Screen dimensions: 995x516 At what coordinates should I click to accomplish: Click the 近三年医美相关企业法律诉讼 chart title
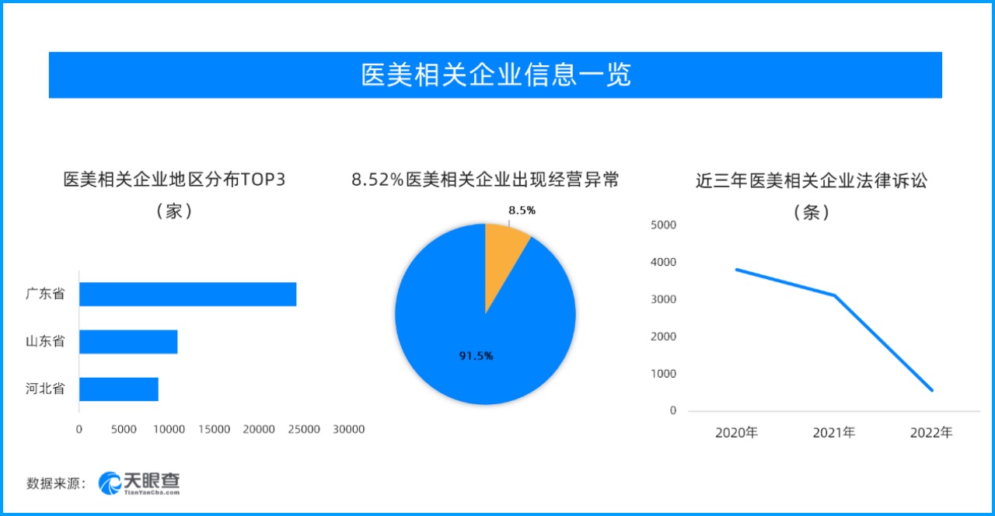pyautogui.click(x=812, y=182)
